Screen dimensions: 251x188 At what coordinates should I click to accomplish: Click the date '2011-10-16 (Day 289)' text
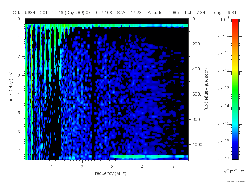62,13
